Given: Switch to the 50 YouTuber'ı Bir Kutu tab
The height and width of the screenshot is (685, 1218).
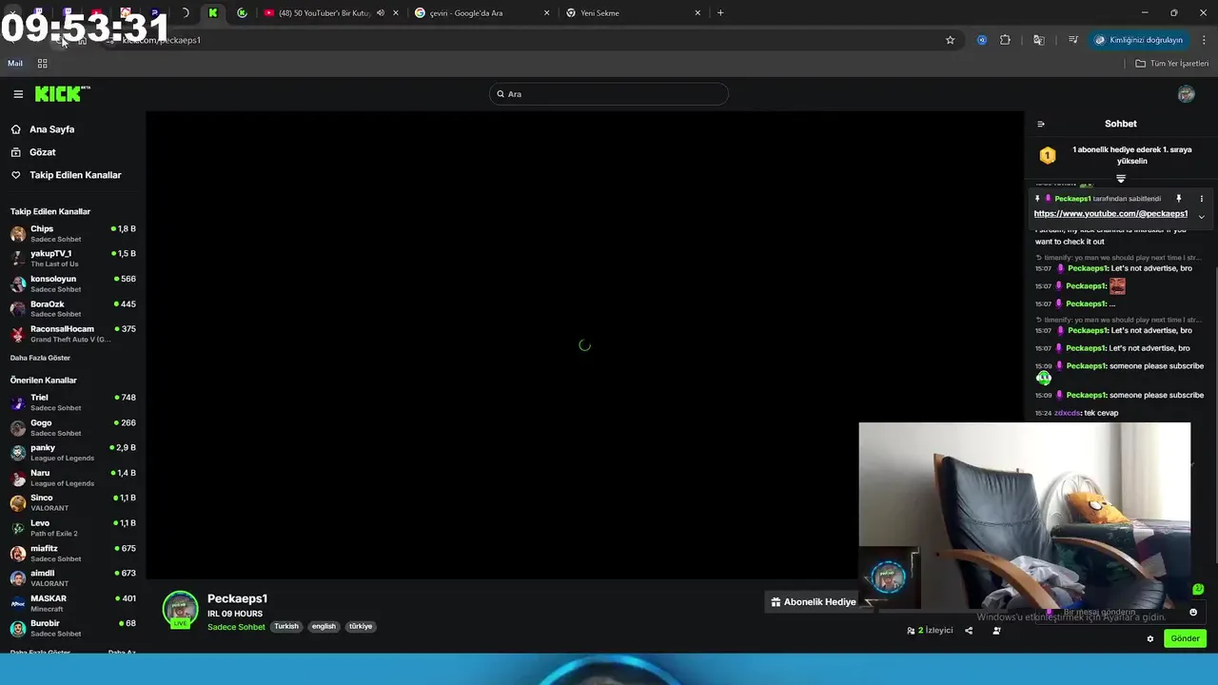Looking at the screenshot, I should point(324,13).
